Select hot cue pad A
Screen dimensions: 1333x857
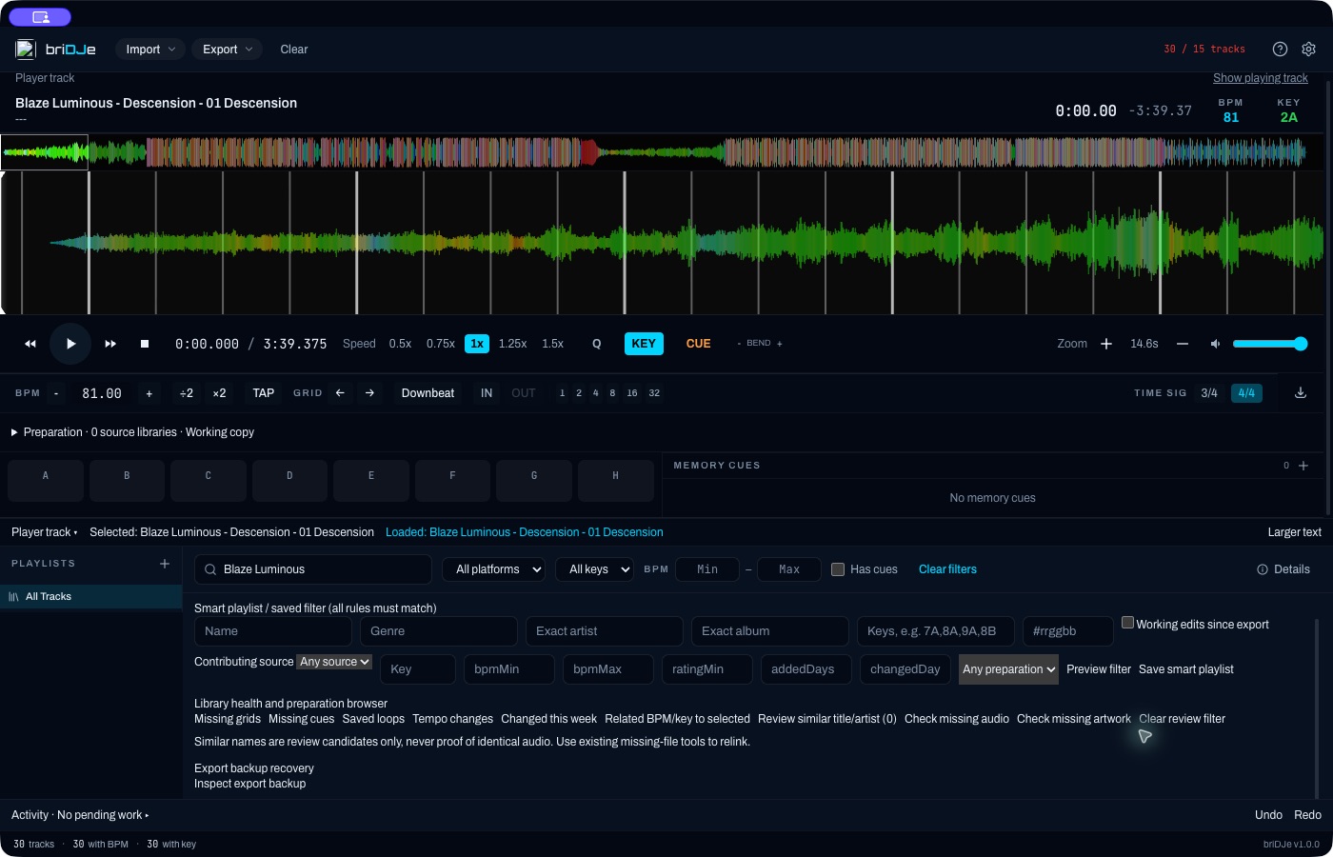tap(46, 481)
